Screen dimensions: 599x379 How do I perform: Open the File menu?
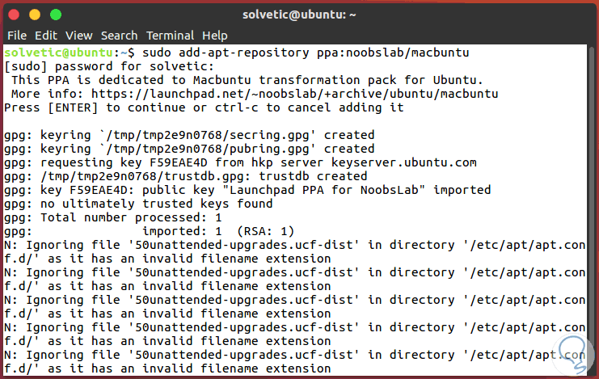[x=17, y=36]
